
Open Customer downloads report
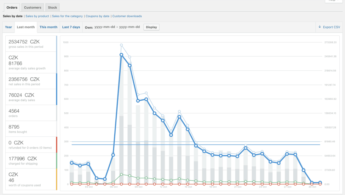click(x=127, y=16)
